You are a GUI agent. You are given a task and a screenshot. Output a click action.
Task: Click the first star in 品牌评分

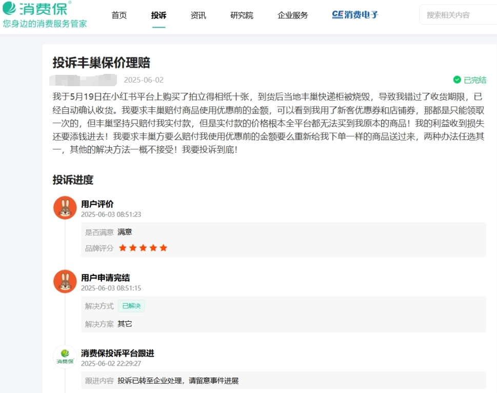pyautogui.click(x=123, y=248)
